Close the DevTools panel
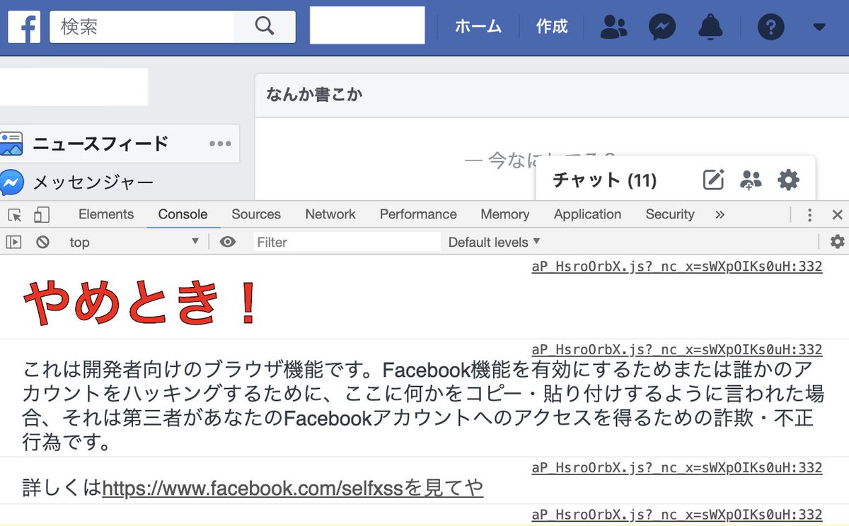 (x=837, y=215)
